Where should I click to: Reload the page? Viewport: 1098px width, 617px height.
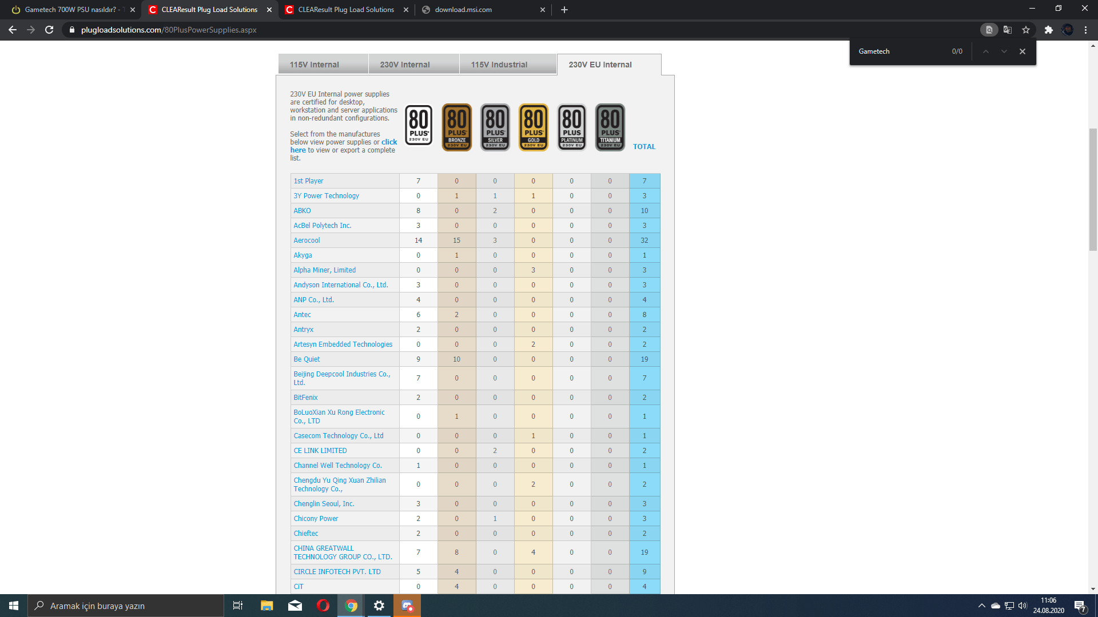pyautogui.click(x=49, y=30)
